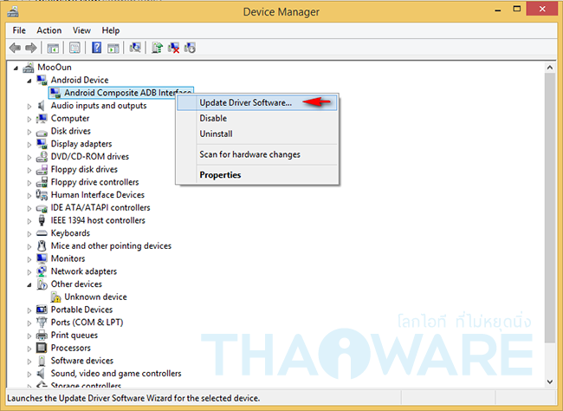
Task: Select Android Composite ADB Interface device
Action: click(x=120, y=93)
